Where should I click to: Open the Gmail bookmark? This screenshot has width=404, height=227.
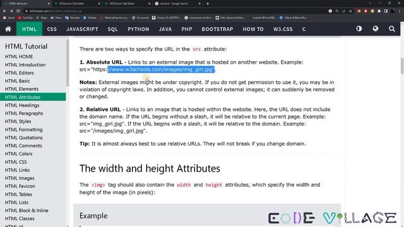pyautogui.click(x=9, y=18)
